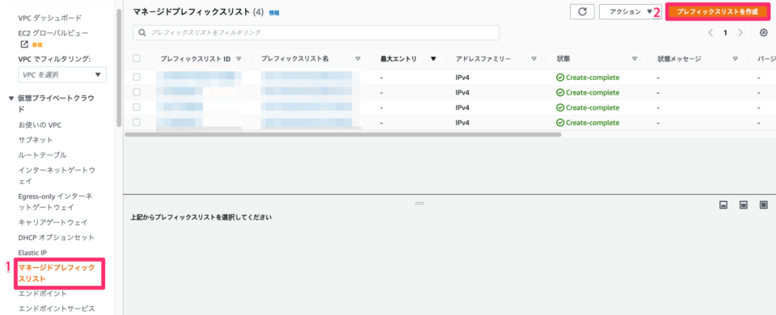Go to previous page arrow
This screenshot has height=315, width=776.
pos(711,33)
